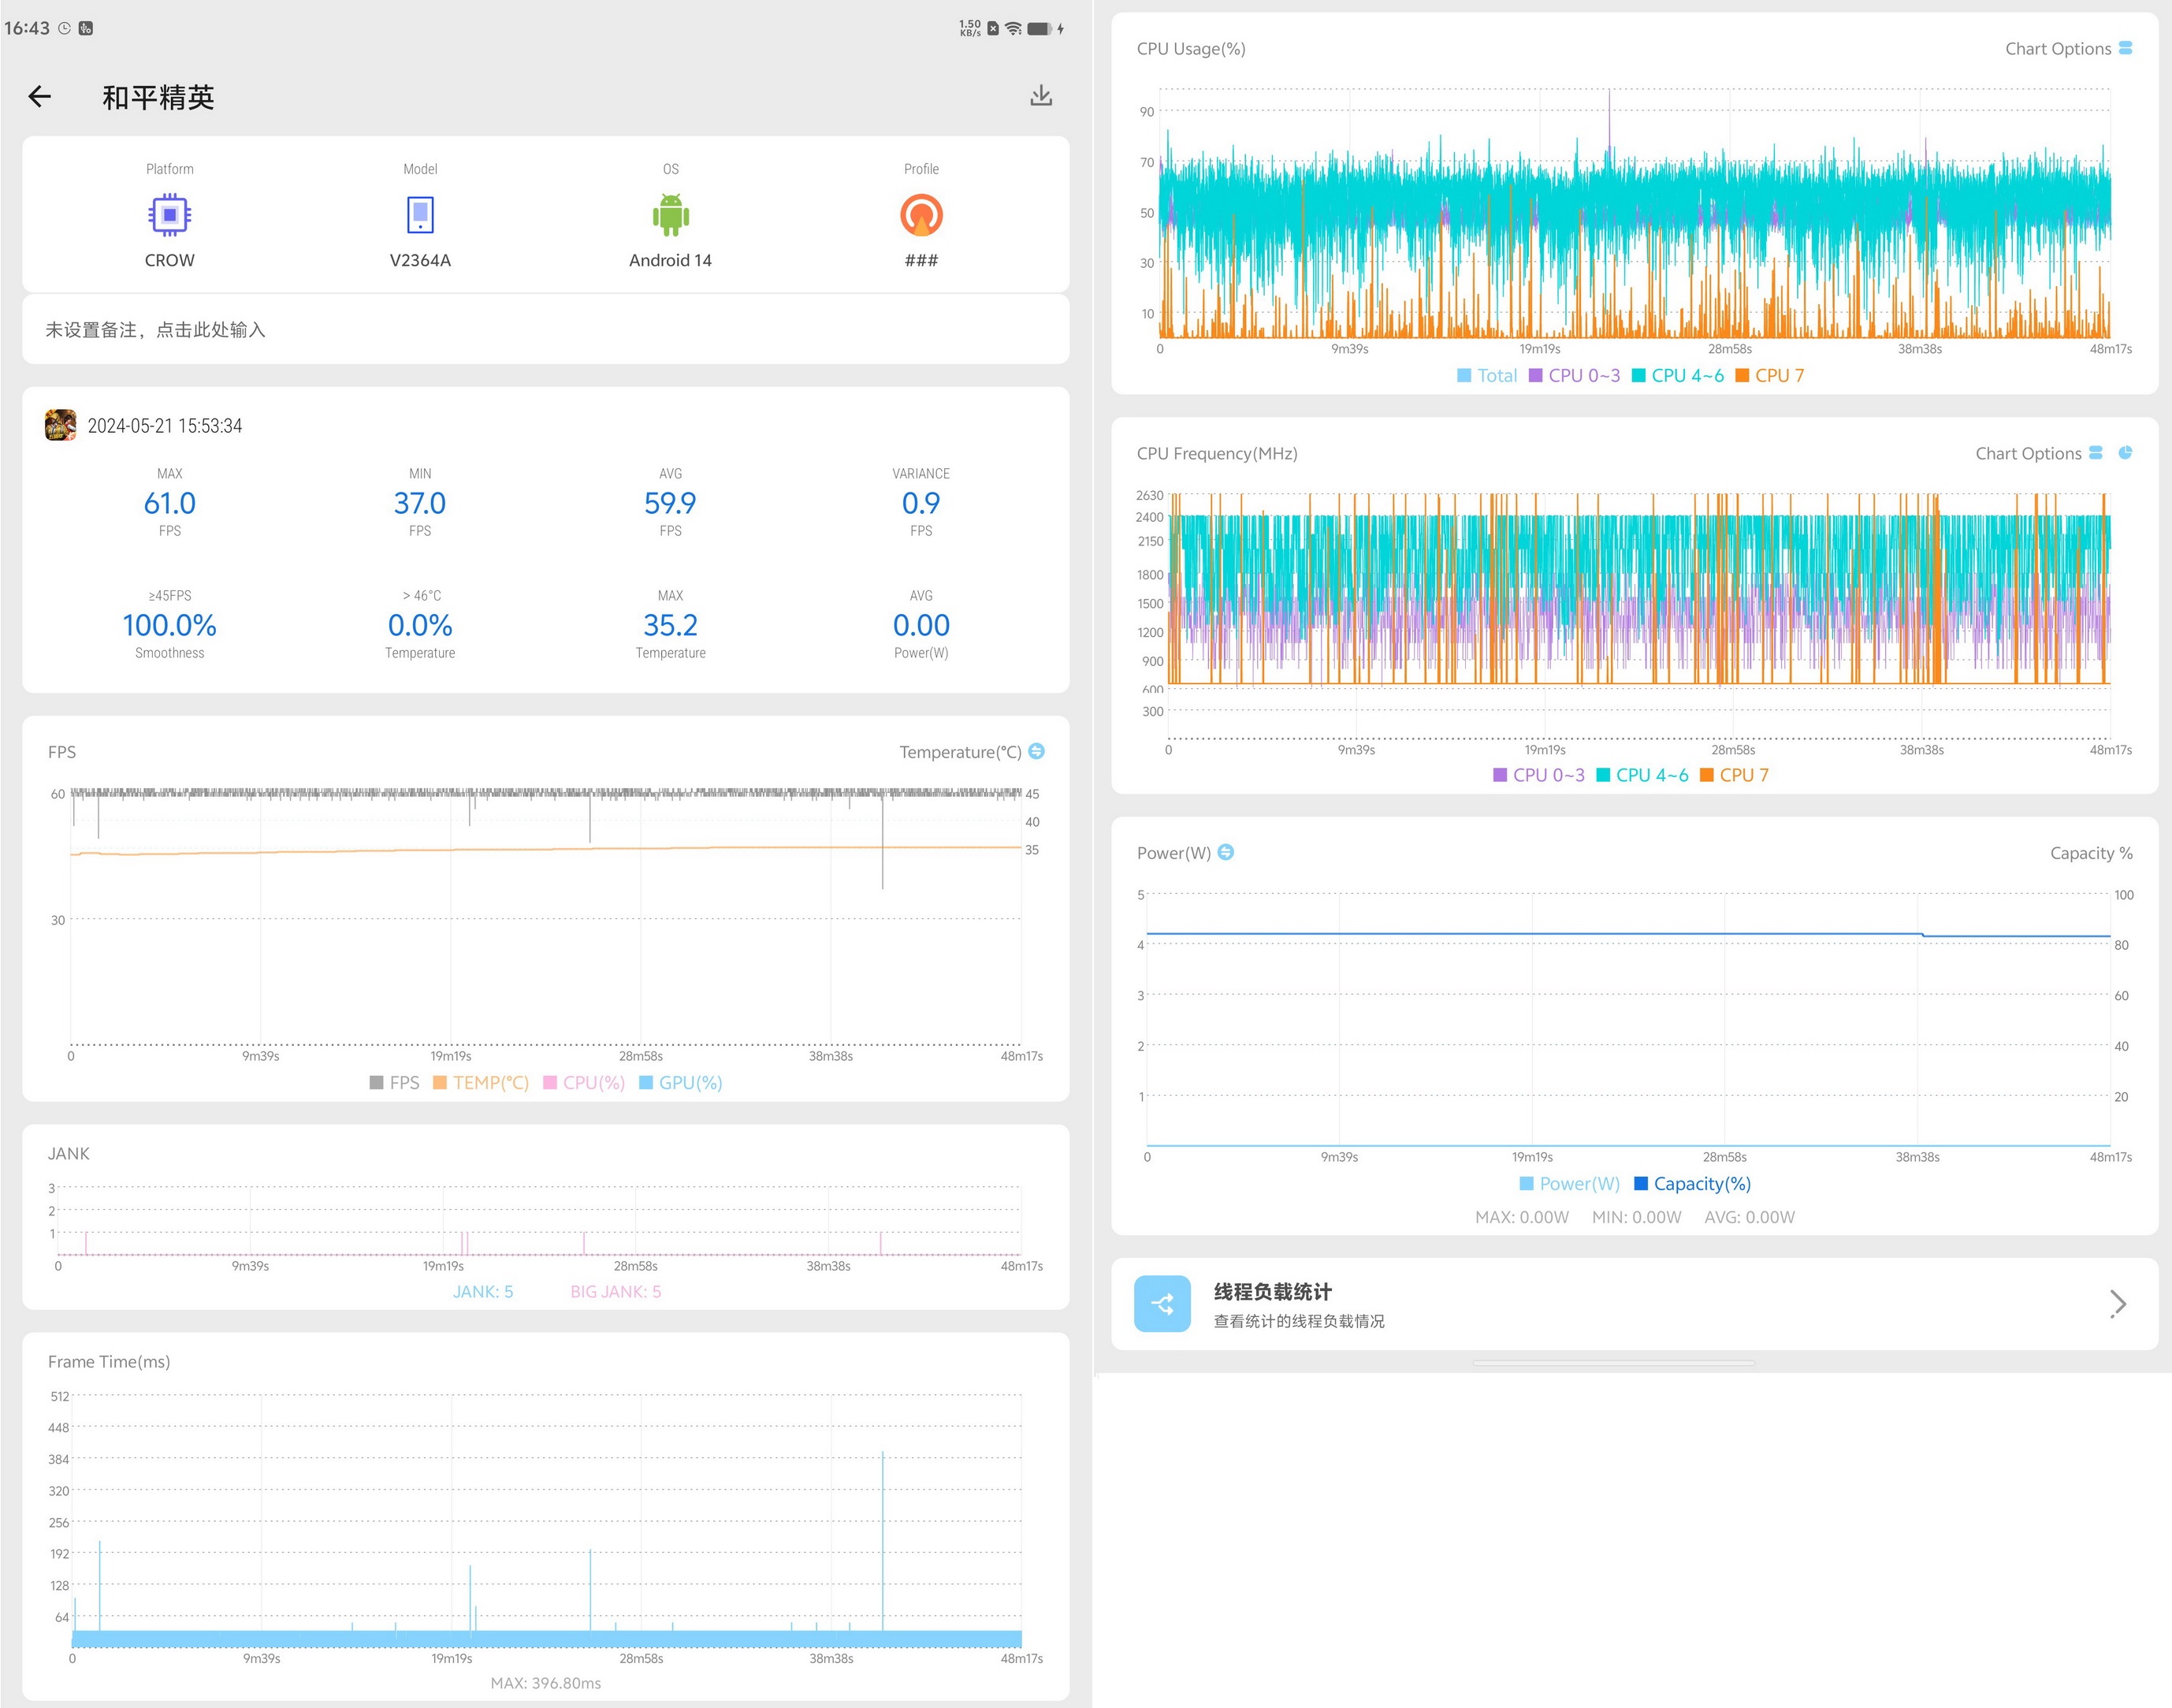This screenshot has height=1708, width=2172.
Task: Toggle CPU 7 in CPU Frequency legend
Action: 1734,775
